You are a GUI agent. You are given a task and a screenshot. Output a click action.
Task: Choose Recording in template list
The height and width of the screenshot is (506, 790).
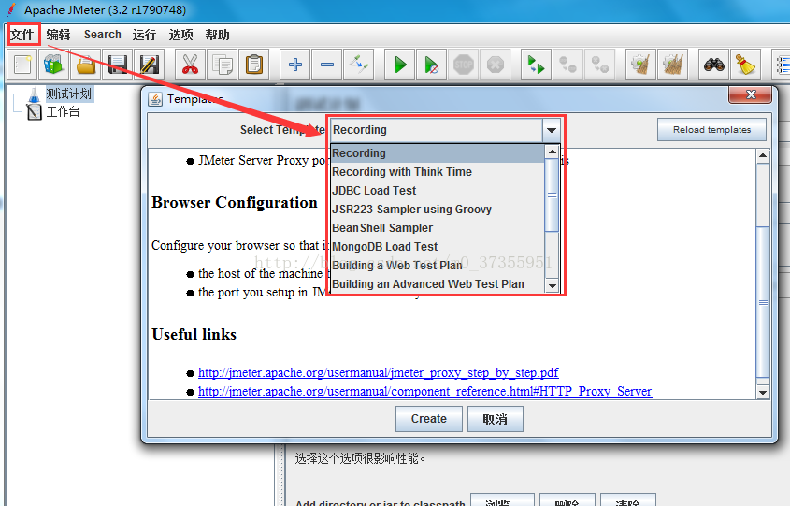(x=438, y=153)
